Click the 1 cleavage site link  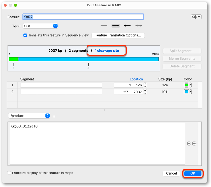[107, 51]
